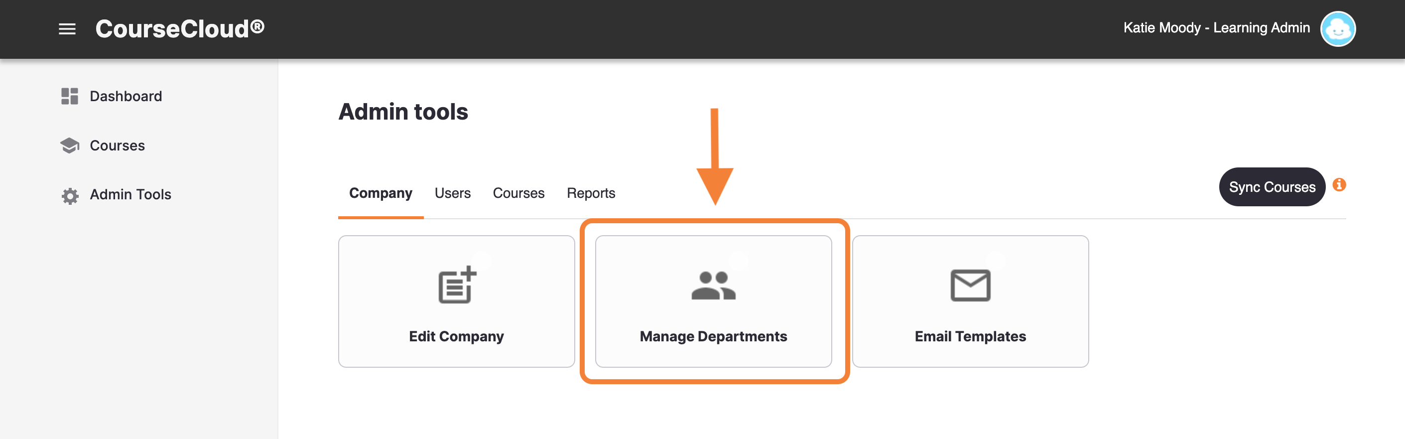This screenshot has height=439, width=1405.
Task: Open the Manage Departments card
Action: coord(713,301)
